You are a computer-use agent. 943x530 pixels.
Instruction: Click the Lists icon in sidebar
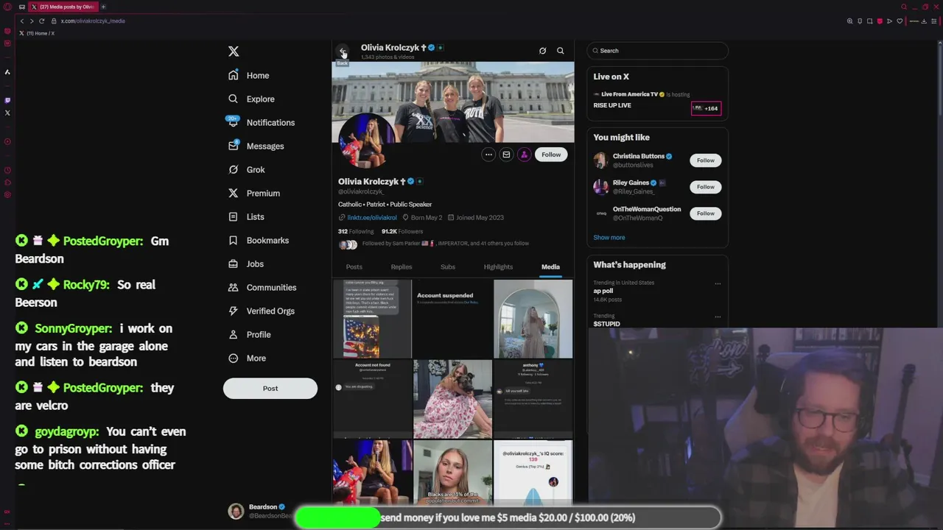[233, 216]
